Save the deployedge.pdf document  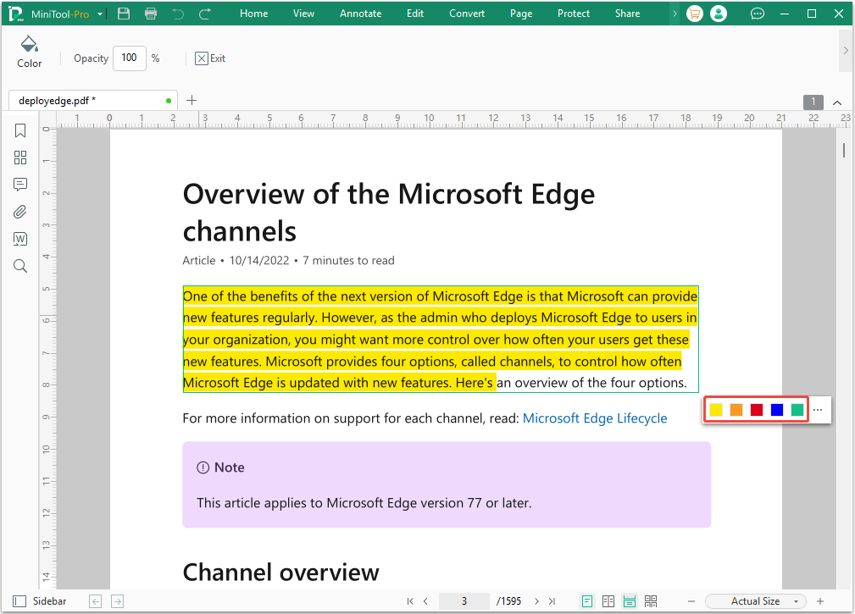click(x=123, y=13)
